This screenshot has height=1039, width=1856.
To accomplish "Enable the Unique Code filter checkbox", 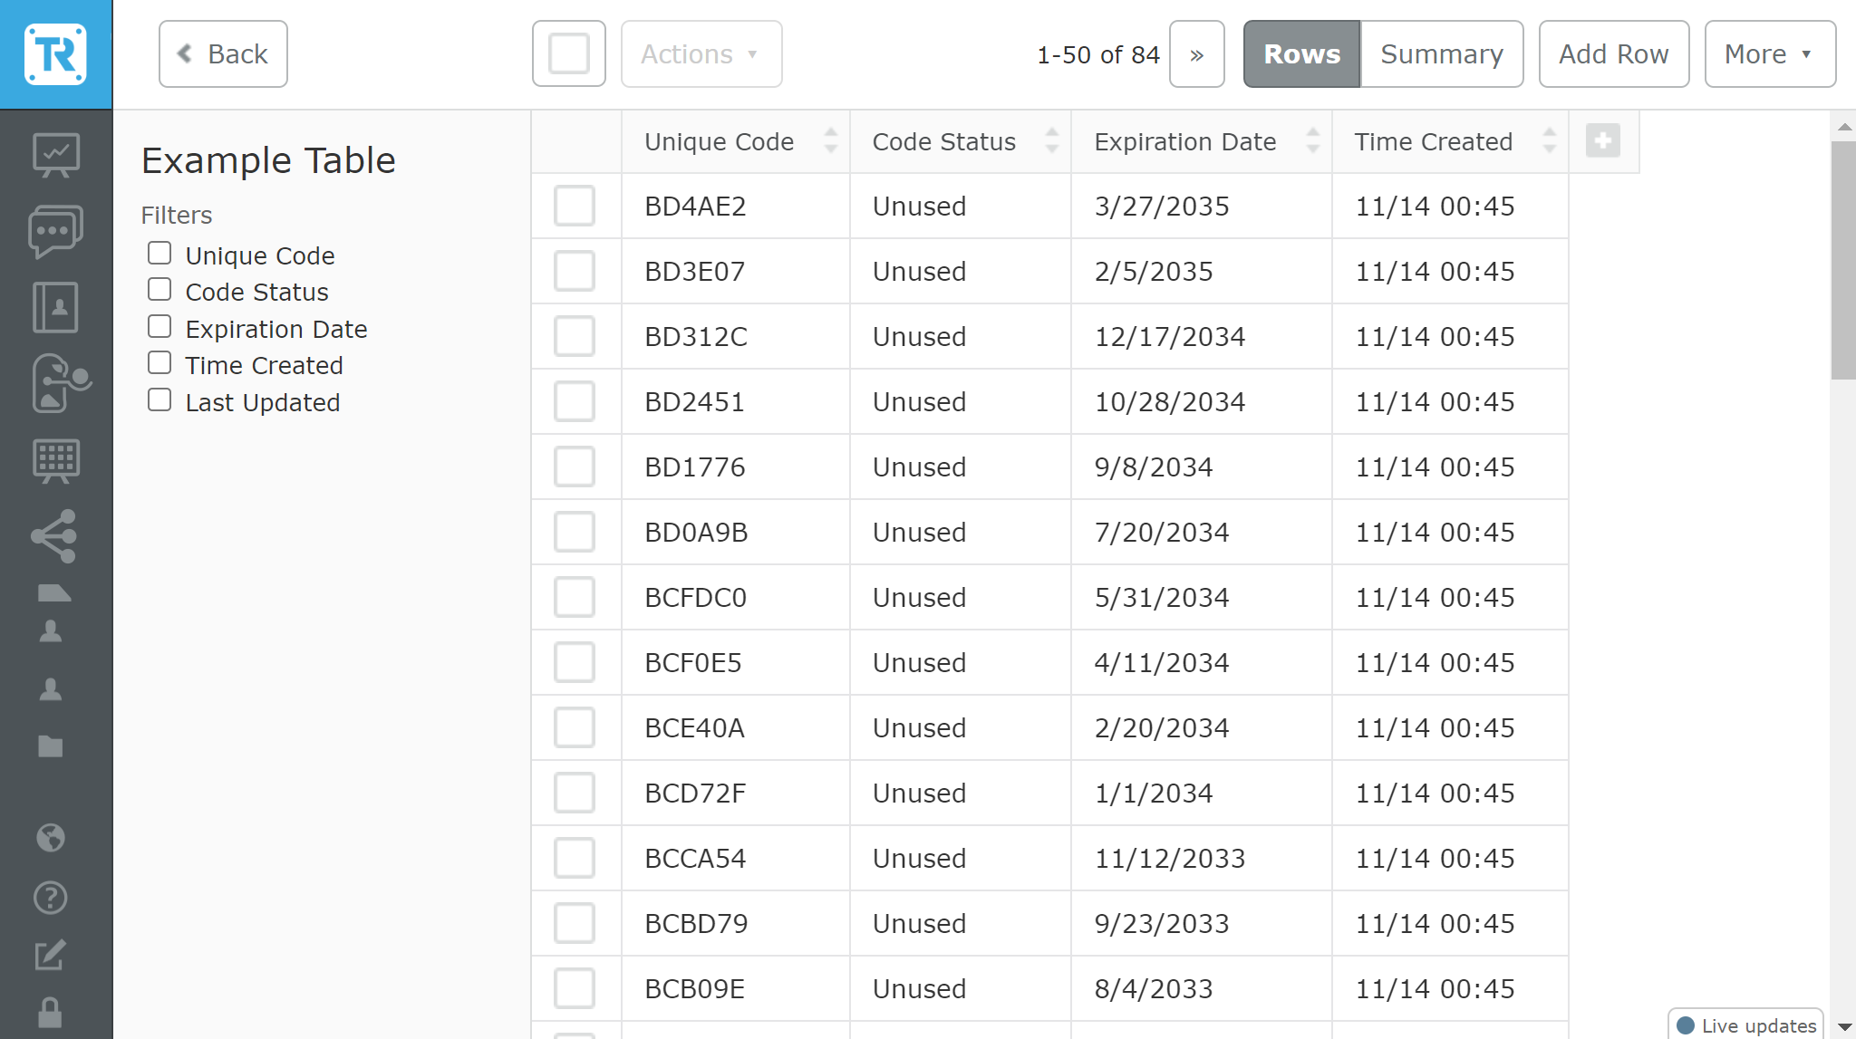I will coord(159,254).
